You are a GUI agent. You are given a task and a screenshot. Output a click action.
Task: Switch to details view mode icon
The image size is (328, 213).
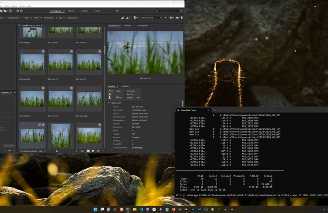(x=93, y=151)
